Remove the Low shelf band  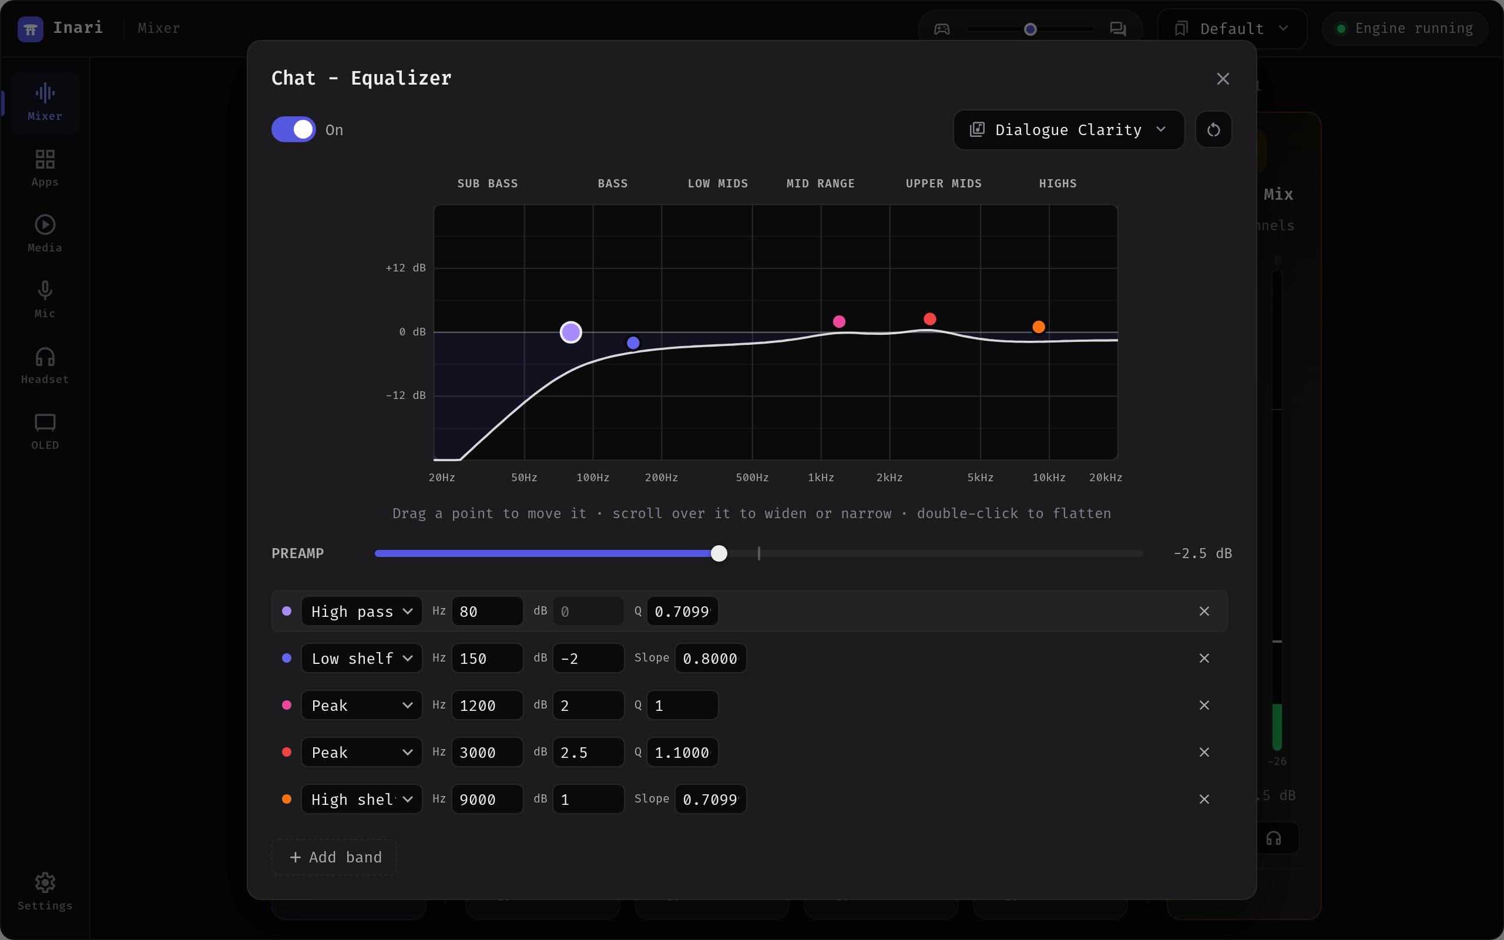(x=1204, y=658)
